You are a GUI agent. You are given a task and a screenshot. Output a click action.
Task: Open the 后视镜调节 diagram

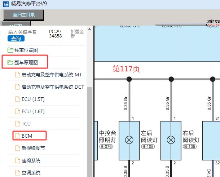pos(33,148)
